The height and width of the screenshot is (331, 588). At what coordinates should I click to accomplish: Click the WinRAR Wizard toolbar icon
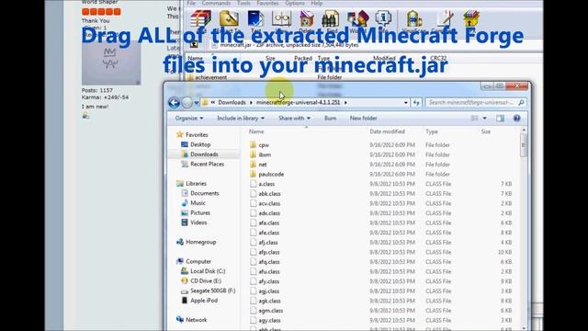coord(357,18)
